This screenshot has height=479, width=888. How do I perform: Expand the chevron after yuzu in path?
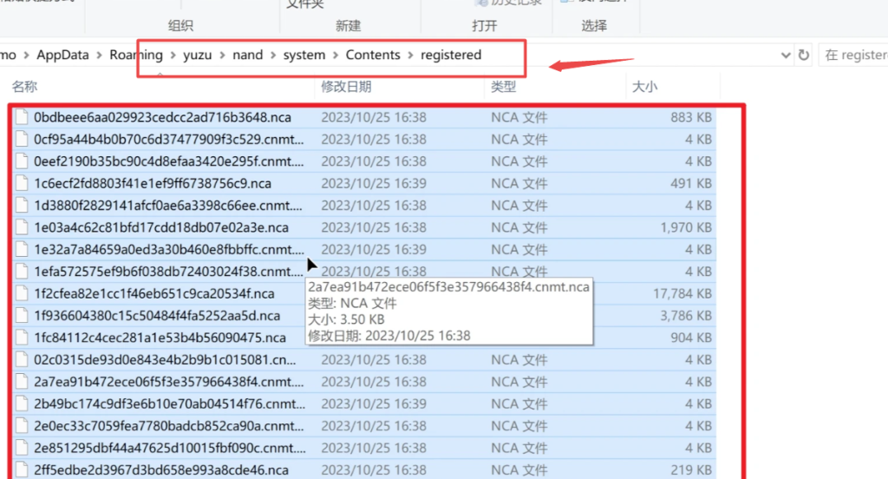(x=222, y=56)
